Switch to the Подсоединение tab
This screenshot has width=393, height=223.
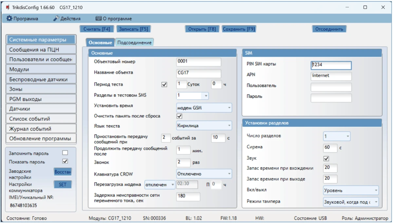pos(134,42)
